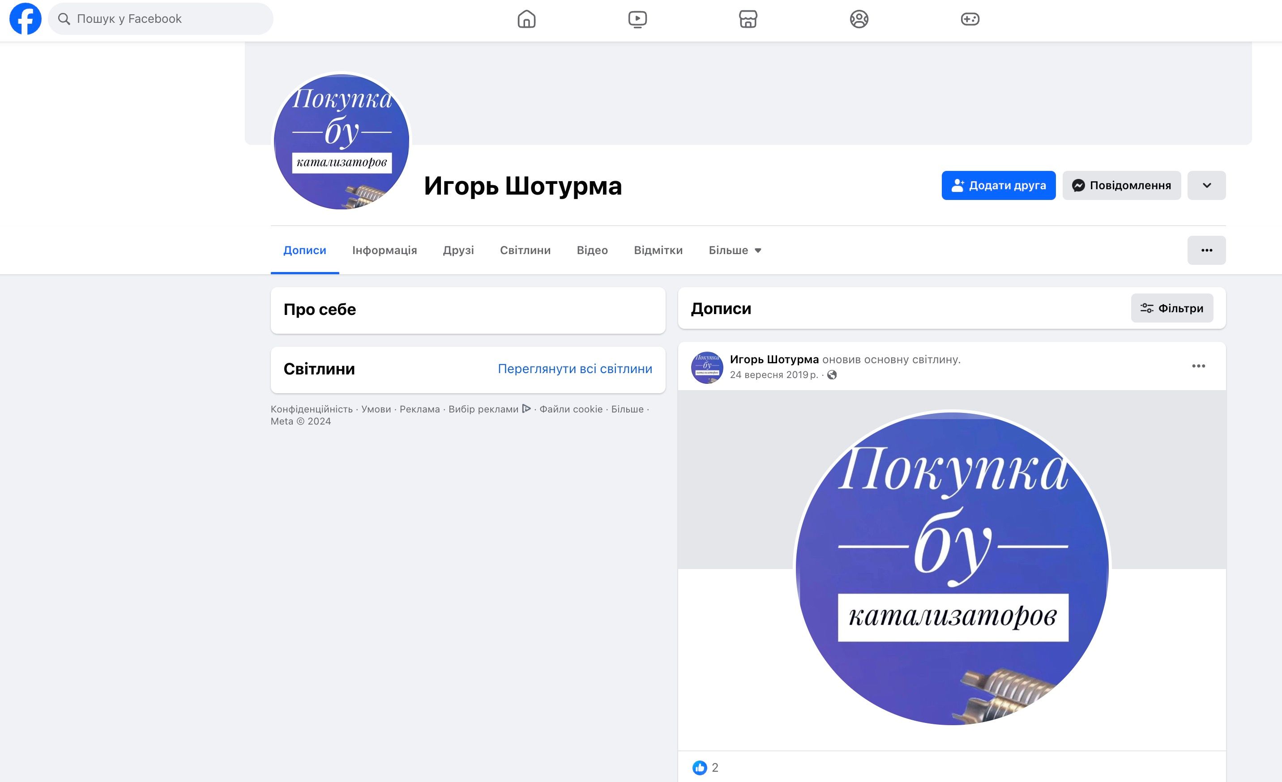Screen dimensions: 1282x782
Task: Switch to the Друзі tab
Action: pos(458,250)
